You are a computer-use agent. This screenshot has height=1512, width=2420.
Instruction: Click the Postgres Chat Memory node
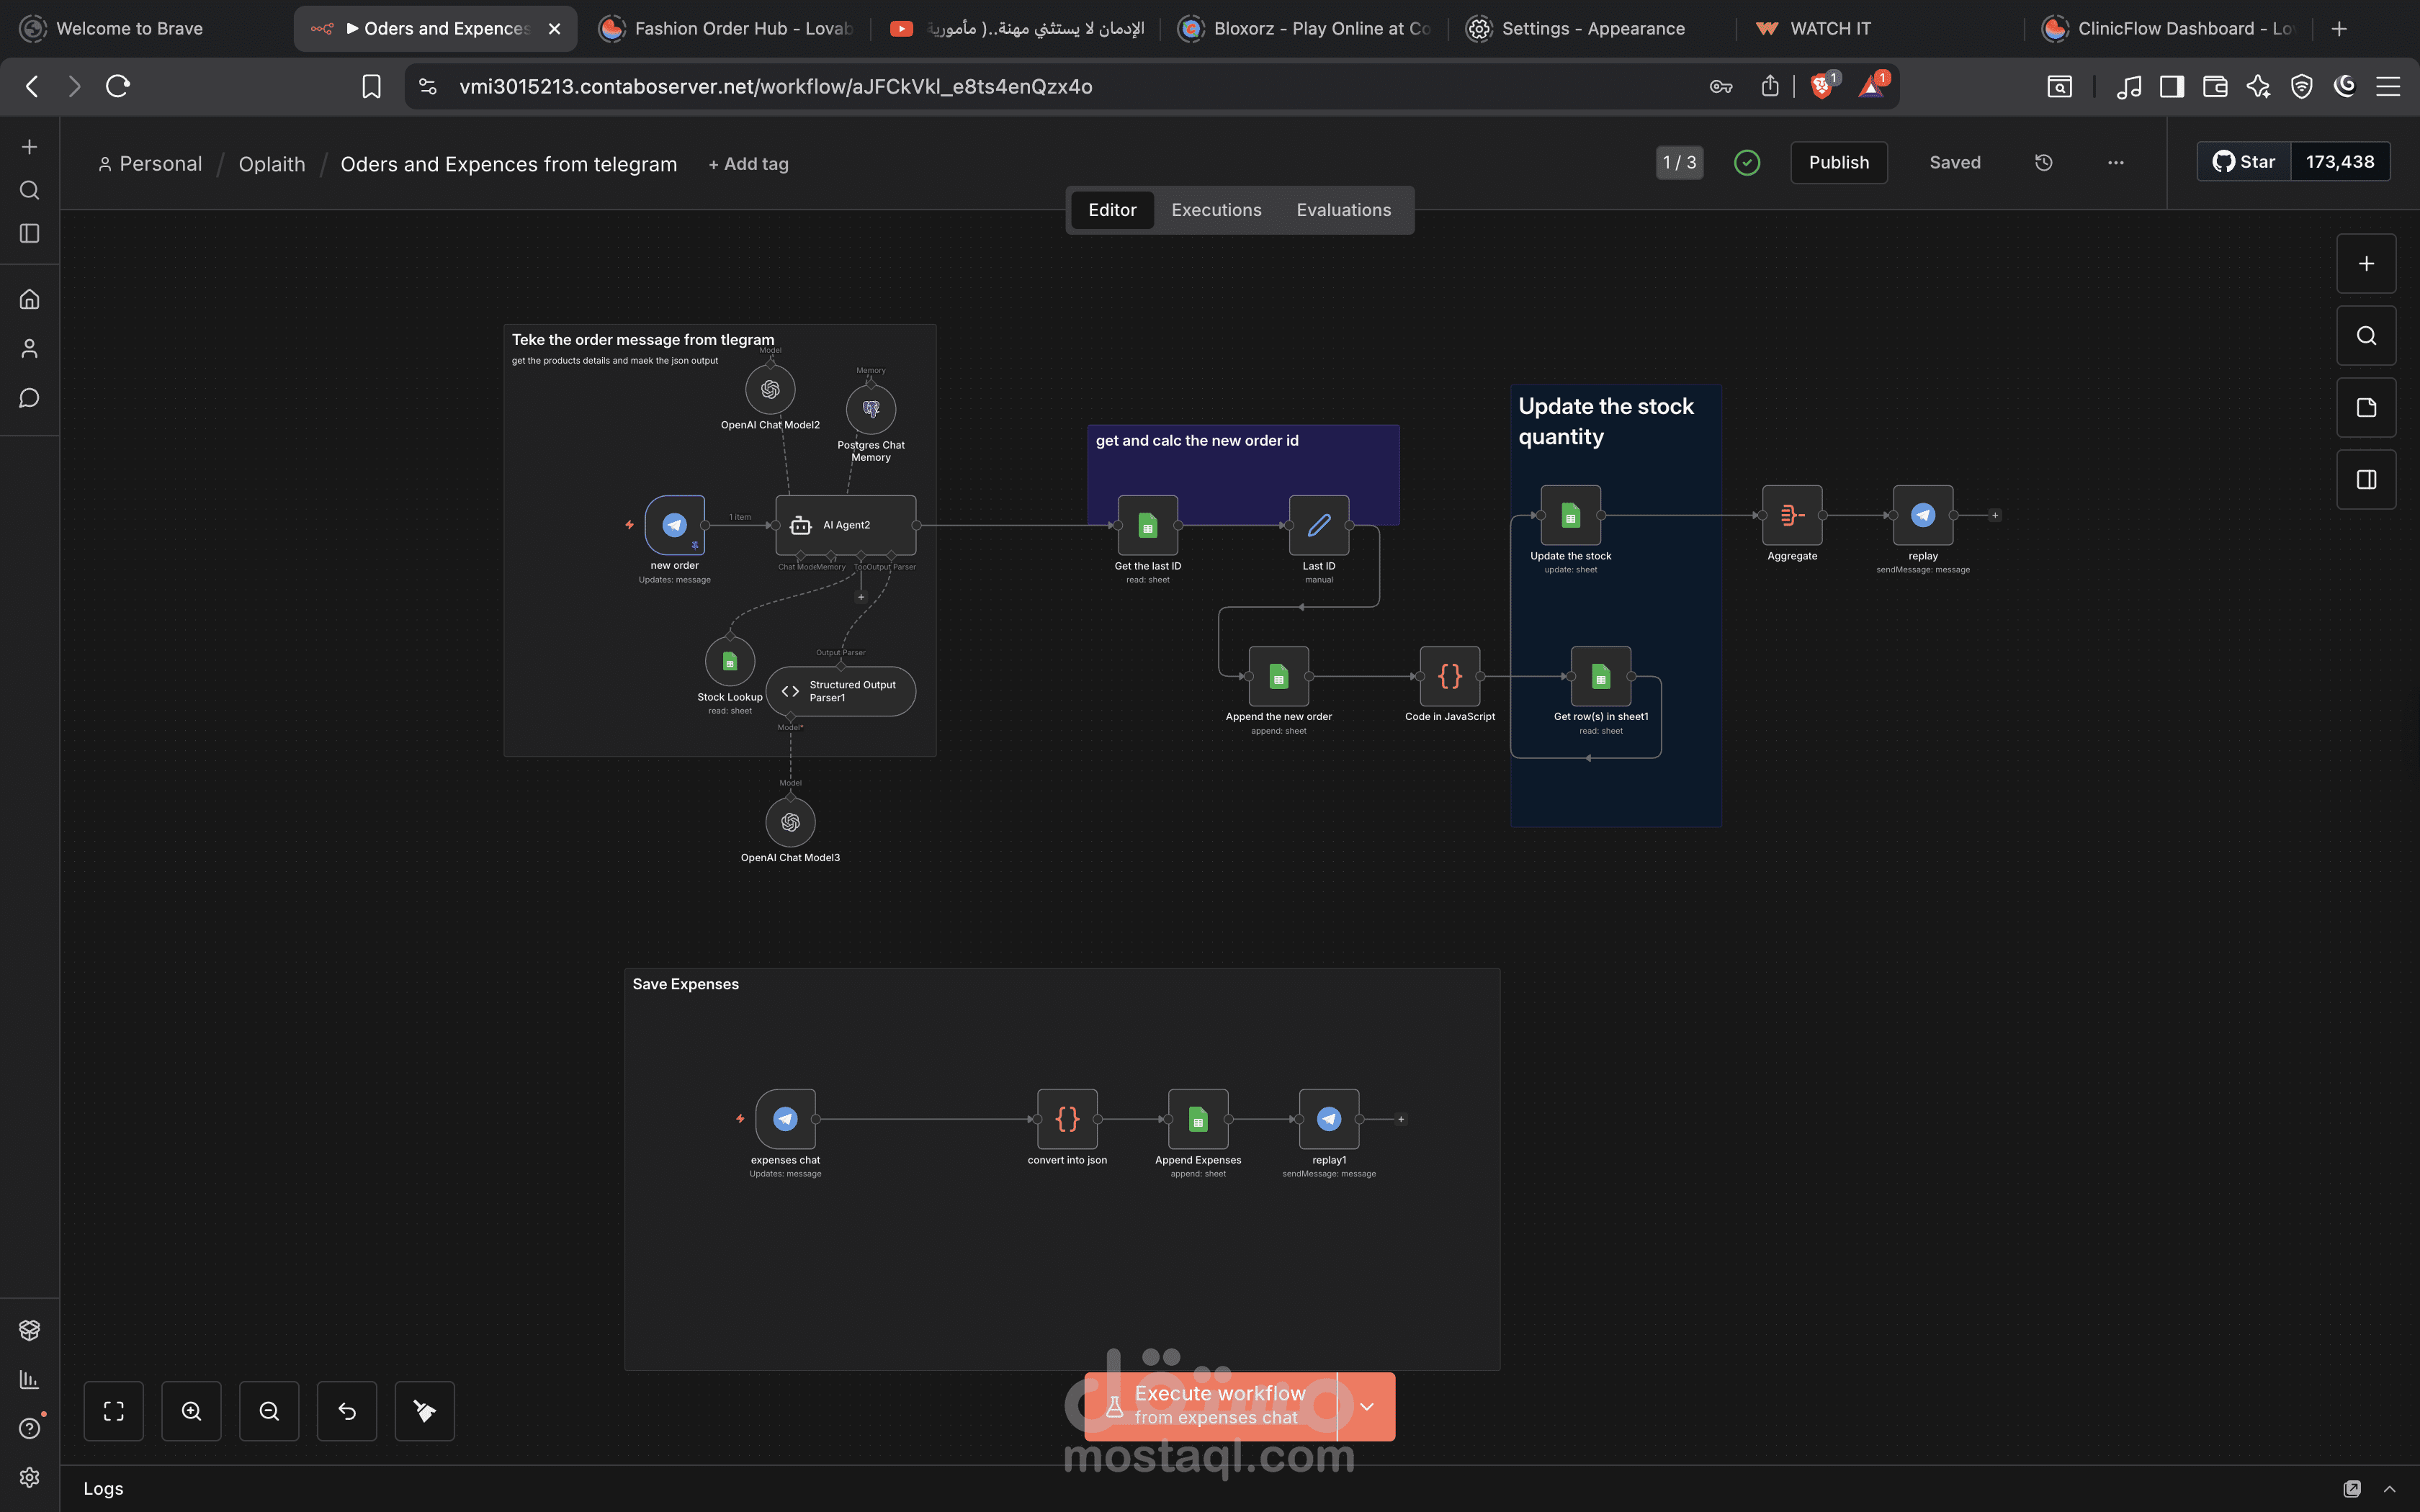[x=870, y=409]
